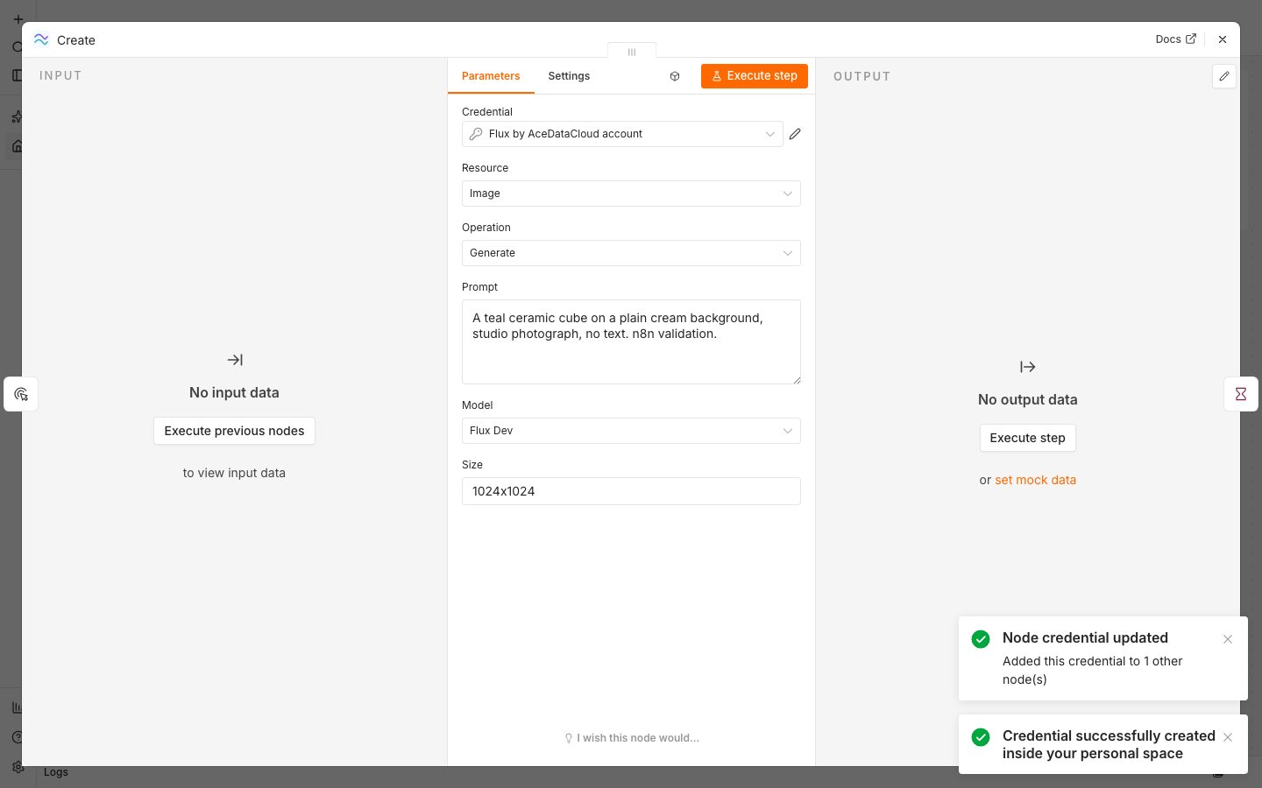Dismiss the Credential successfully created toast
The height and width of the screenshot is (788, 1262).
click(x=1228, y=737)
